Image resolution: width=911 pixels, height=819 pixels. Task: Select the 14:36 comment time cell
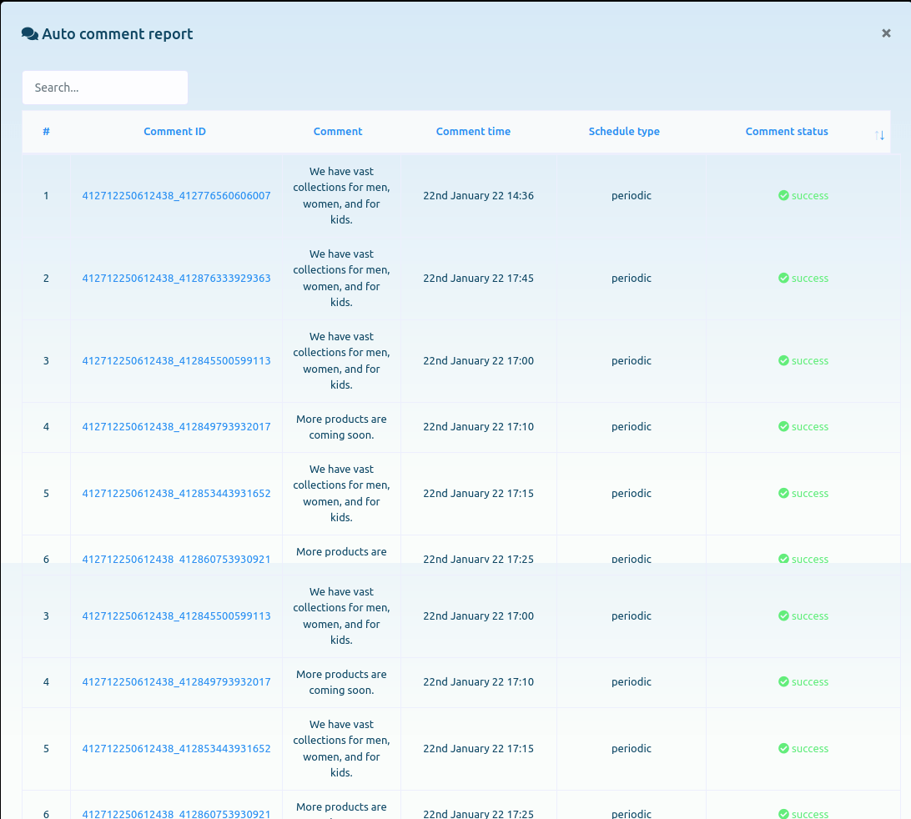478,196
